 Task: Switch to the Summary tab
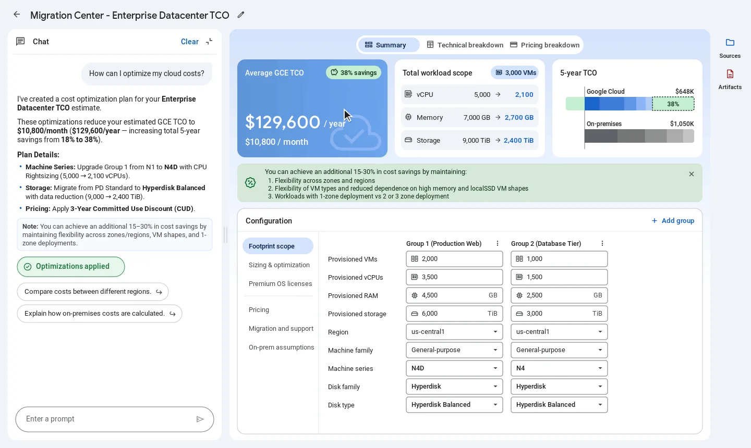point(389,45)
